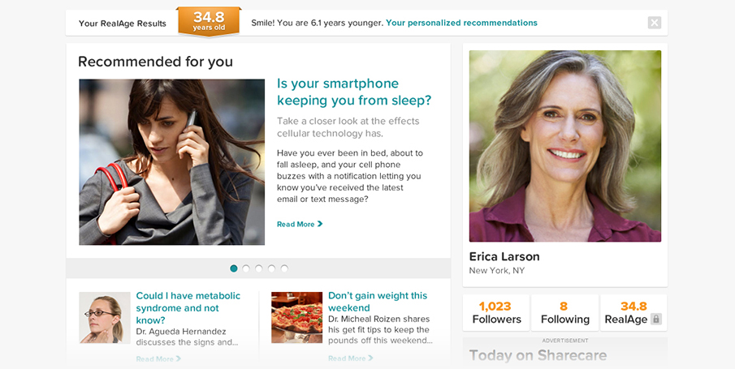
Task: Click the woman on phone article image
Action: pos(171,162)
